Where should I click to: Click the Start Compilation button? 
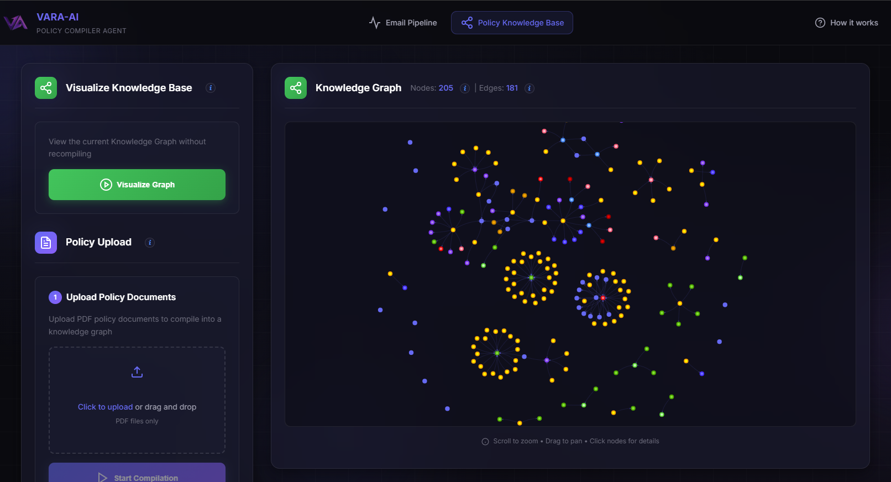pyautogui.click(x=137, y=473)
